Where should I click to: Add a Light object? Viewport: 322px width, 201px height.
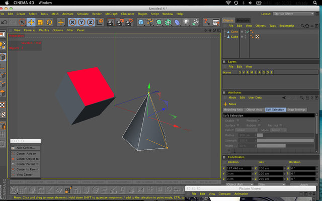(x=186, y=22)
